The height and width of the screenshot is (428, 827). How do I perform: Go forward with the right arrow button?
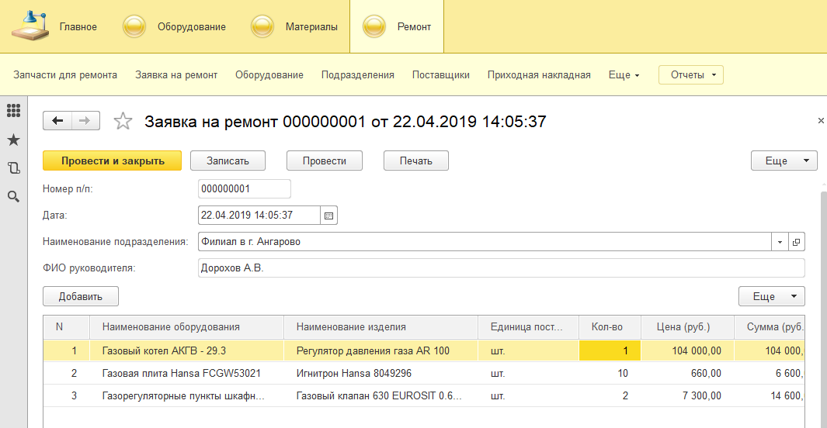point(85,121)
